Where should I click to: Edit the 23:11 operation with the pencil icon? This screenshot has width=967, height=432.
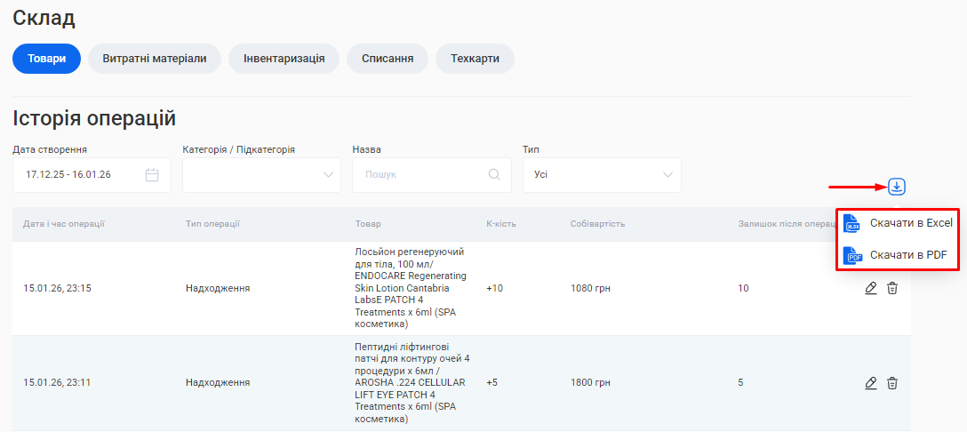[x=871, y=383]
